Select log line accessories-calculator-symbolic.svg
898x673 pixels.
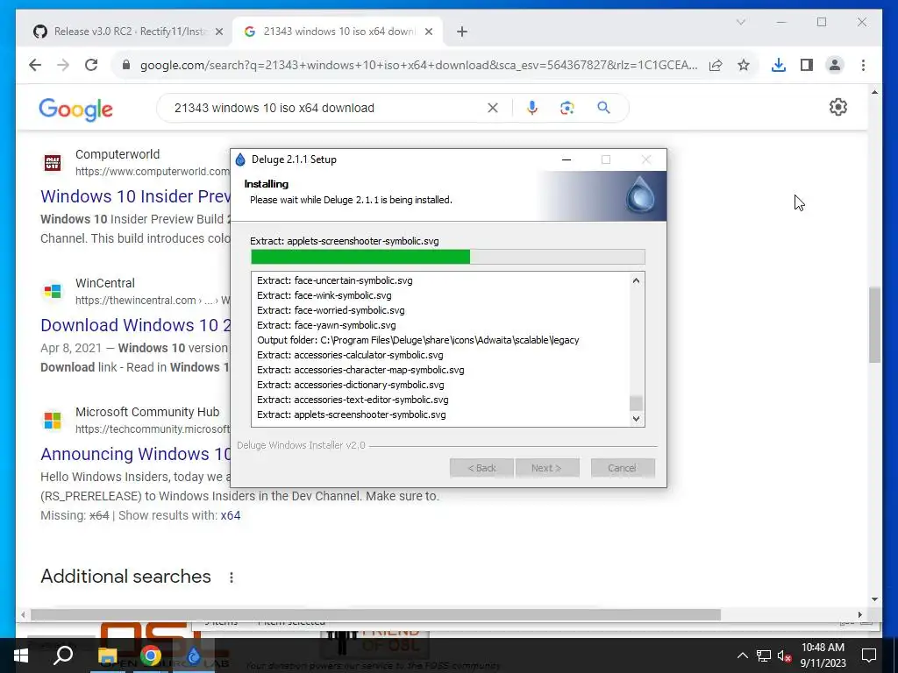point(350,355)
